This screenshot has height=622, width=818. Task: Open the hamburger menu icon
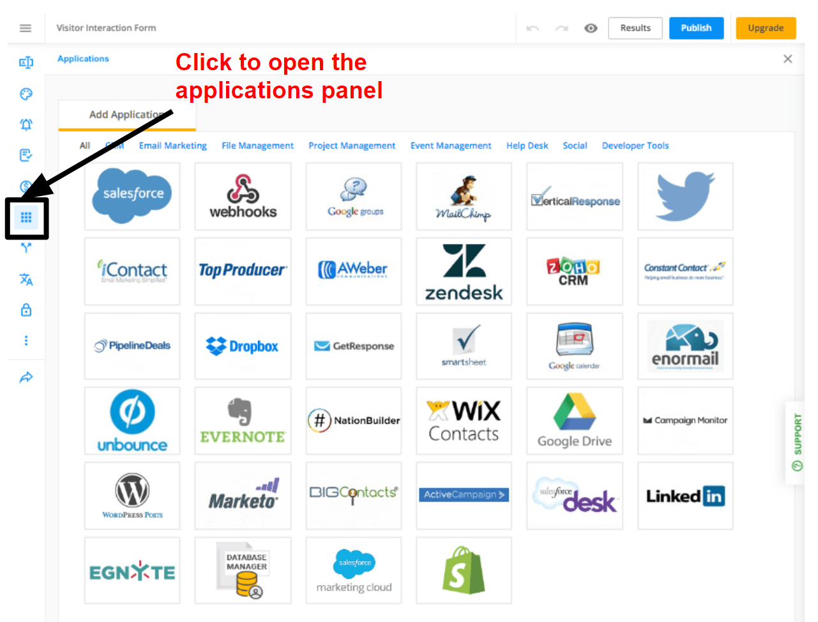tap(26, 28)
